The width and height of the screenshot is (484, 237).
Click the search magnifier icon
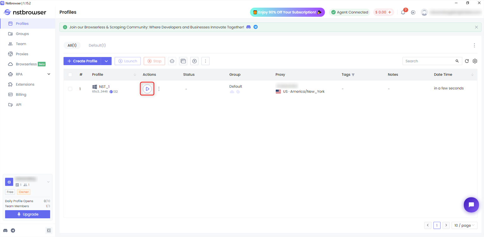coord(457,61)
